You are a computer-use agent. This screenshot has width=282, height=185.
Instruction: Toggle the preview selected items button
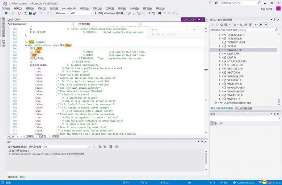tap(265, 25)
